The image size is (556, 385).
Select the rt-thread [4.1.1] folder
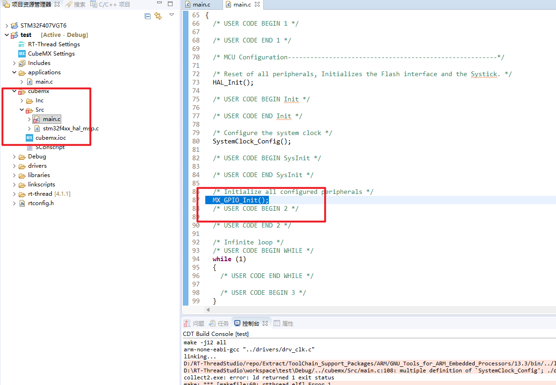(x=49, y=194)
